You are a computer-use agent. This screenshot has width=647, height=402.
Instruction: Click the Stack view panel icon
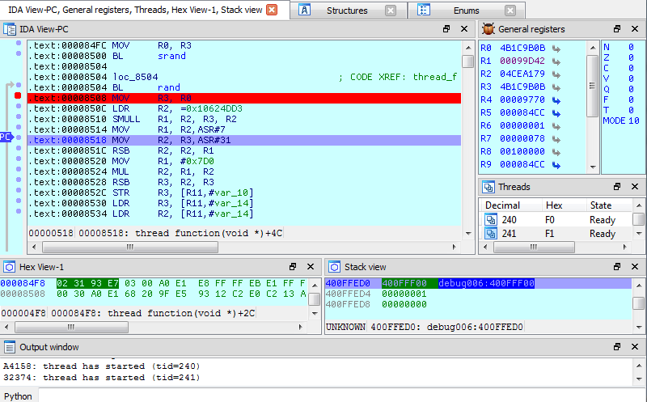(x=335, y=267)
